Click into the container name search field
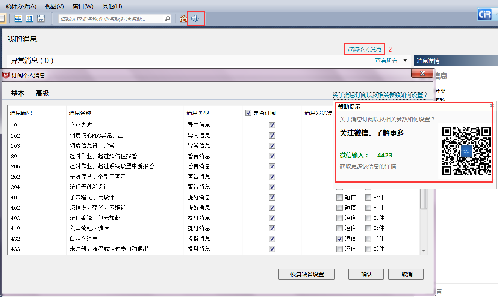This screenshot has height=297, width=498. pyautogui.click(x=111, y=19)
